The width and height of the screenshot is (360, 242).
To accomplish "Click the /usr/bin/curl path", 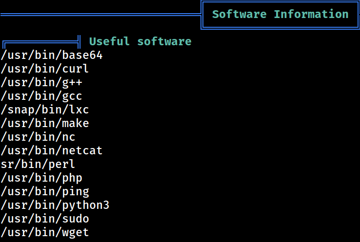I will (x=45, y=69).
